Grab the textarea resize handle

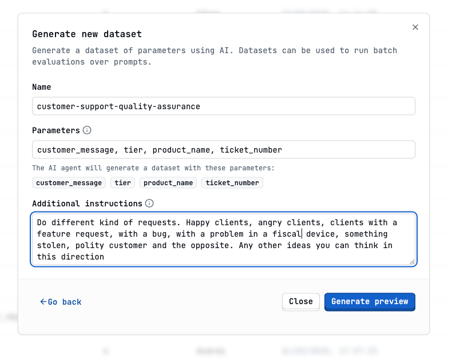pyautogui.click(x=412, y=262)
